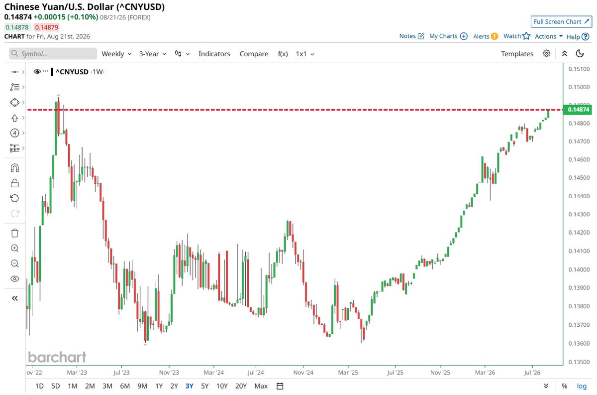Select the 1M range tab
597x395 pixels.
(72, 386)
